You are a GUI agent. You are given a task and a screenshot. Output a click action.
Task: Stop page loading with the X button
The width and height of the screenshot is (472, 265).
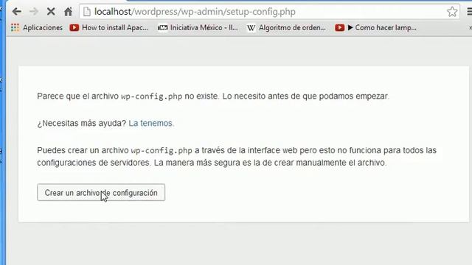point(51,12)
